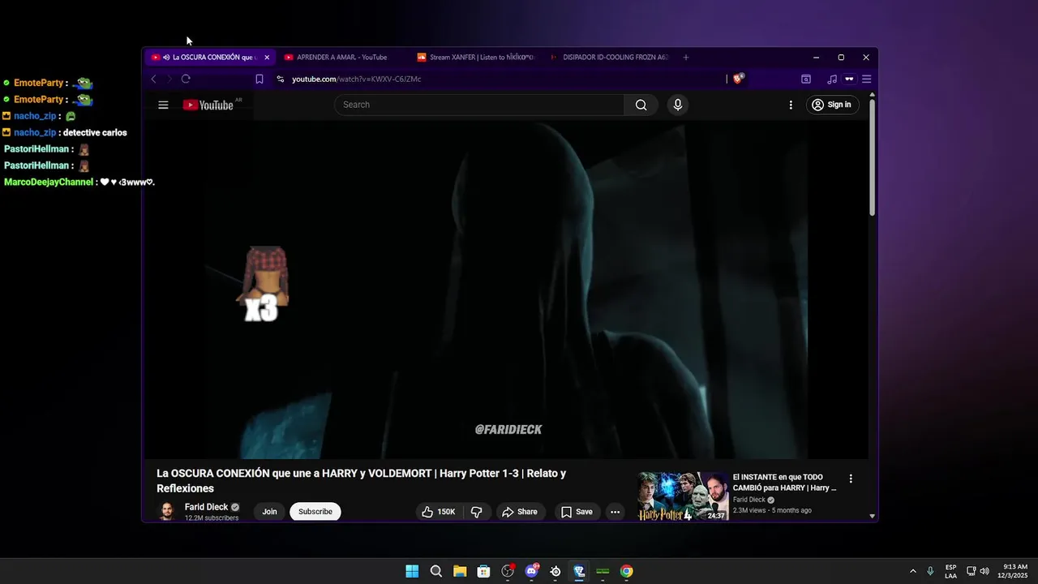
Task: Focus the YouTube Search field
Action: 479,105
